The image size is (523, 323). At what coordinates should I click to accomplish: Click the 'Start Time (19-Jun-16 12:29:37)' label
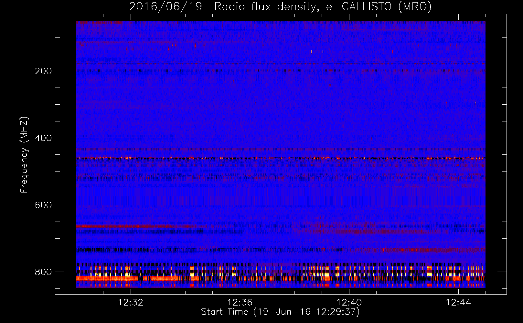280,312
